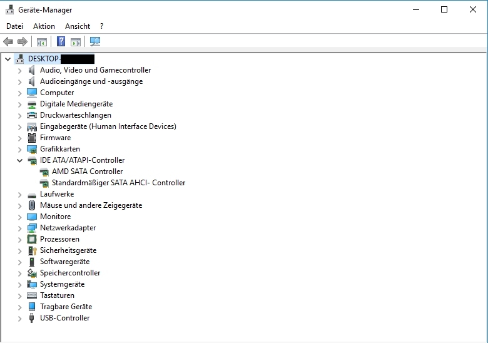Click the Prozessoren CPU icon
The height and width of the screenshot is (343, 488).
pyautogui.click(x=32, y=239)
